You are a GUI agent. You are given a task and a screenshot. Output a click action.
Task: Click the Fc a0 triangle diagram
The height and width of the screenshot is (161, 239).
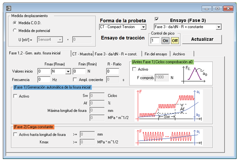(x=194, y=74)
